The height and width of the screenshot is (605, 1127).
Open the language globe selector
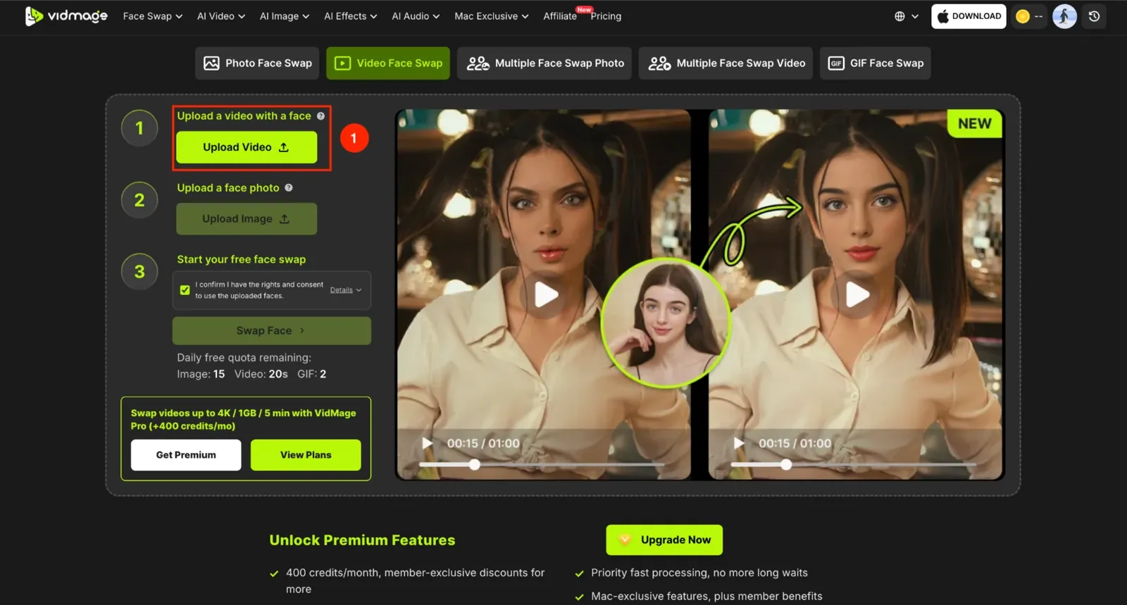point(906,16)
